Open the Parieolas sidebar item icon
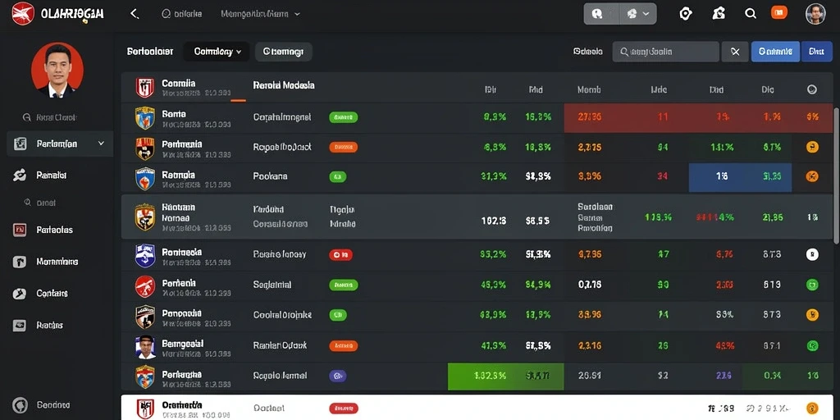Image resolution: width=840 pixels, height=420 pixels. [x=20, y=230]
